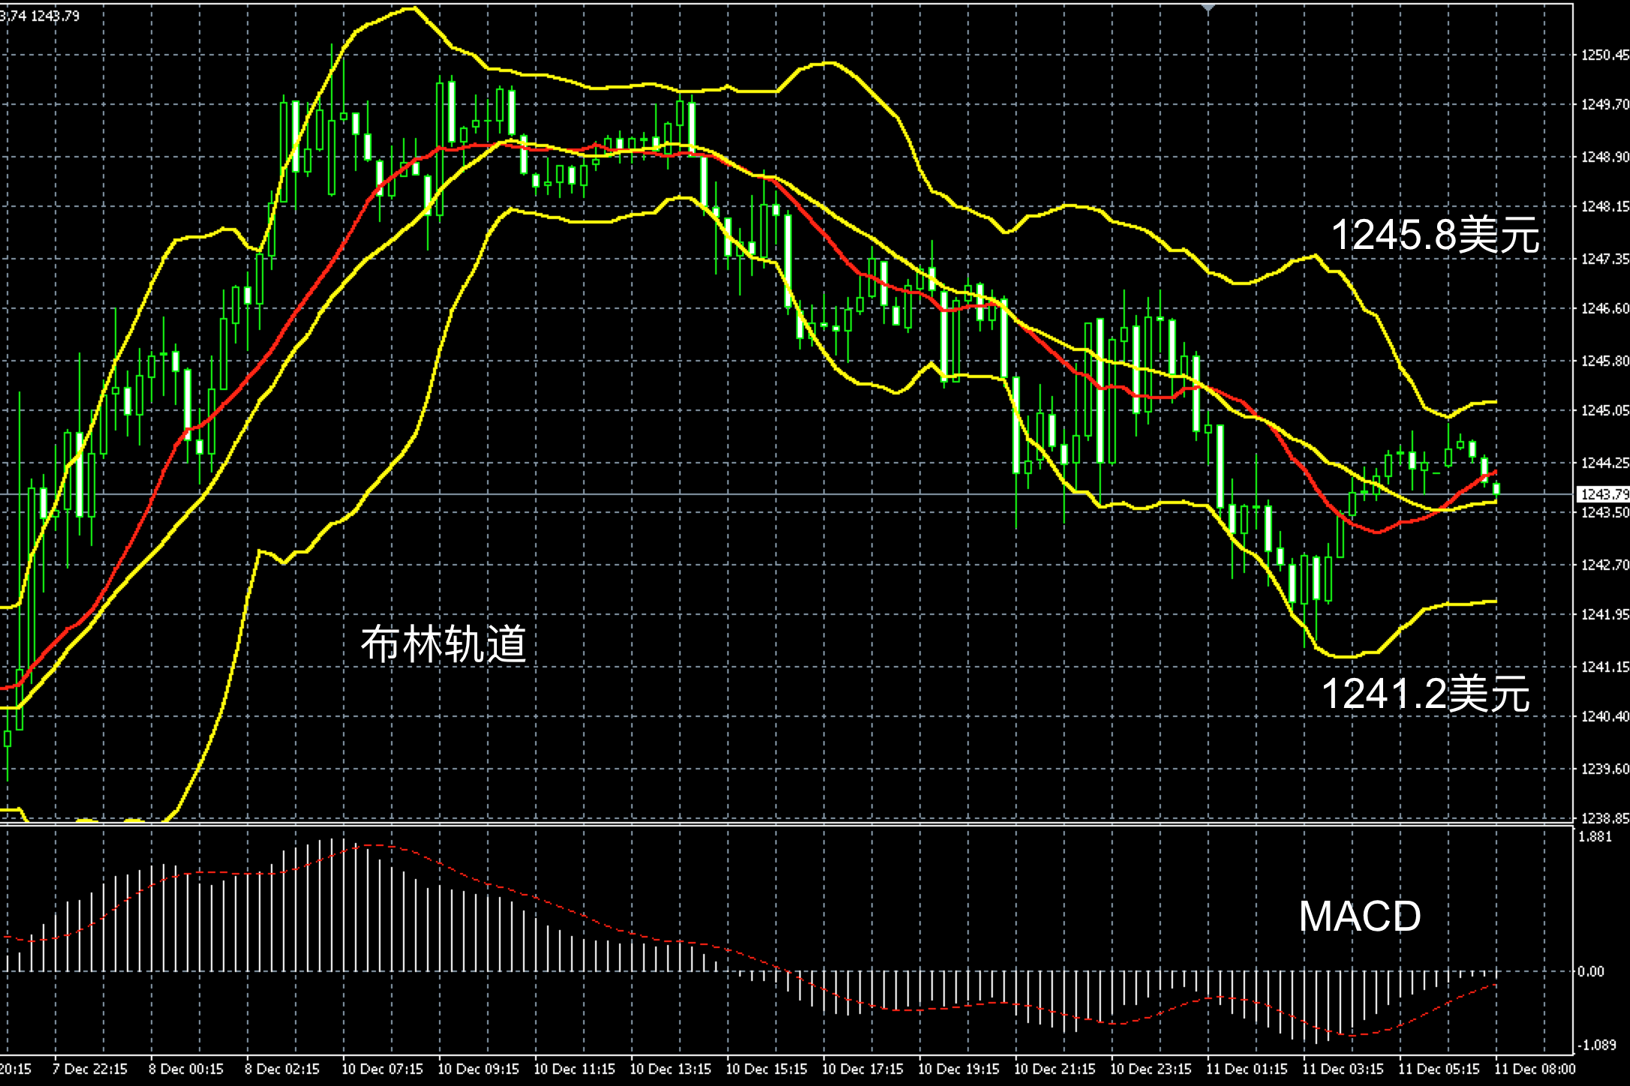This screenshot has height=1086, width=1630.
Task: Click the current price label 1243.79
Action: 1604,494
